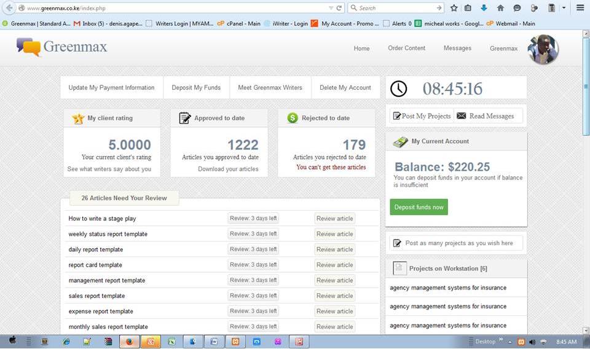The height and width of the screenshot is (349, 590).
Task: Open Internet Explorer from the taskbar
Action: pos(66,342)
